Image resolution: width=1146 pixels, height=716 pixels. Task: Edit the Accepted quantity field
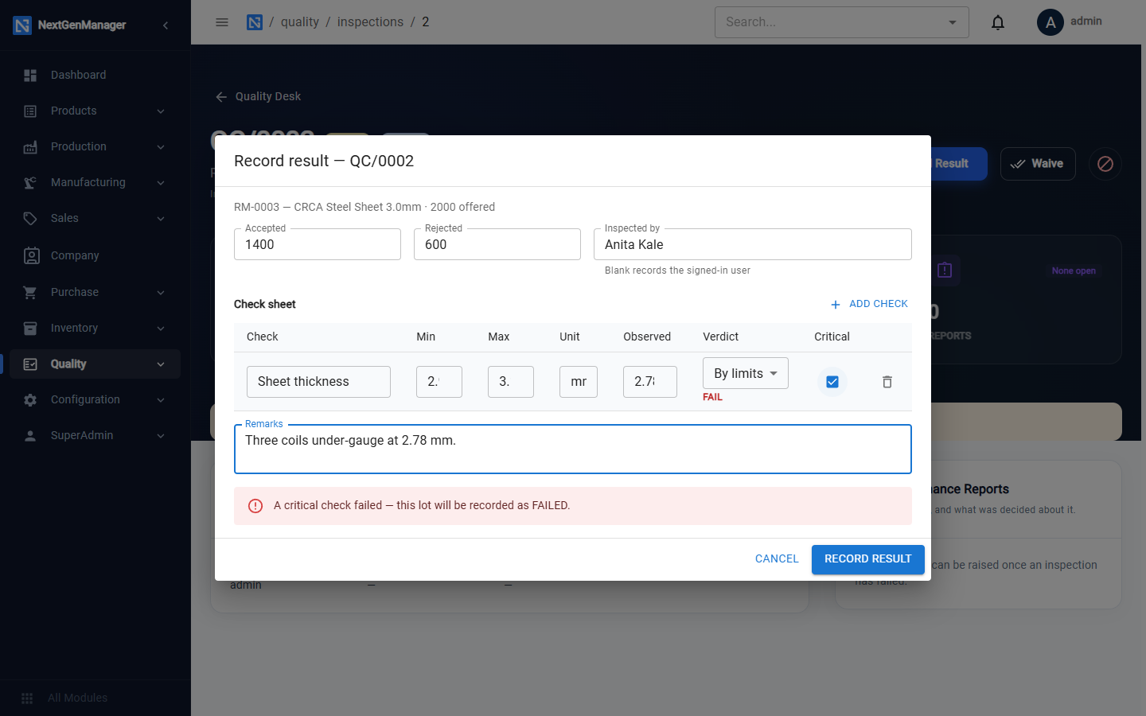coord(318,244)
